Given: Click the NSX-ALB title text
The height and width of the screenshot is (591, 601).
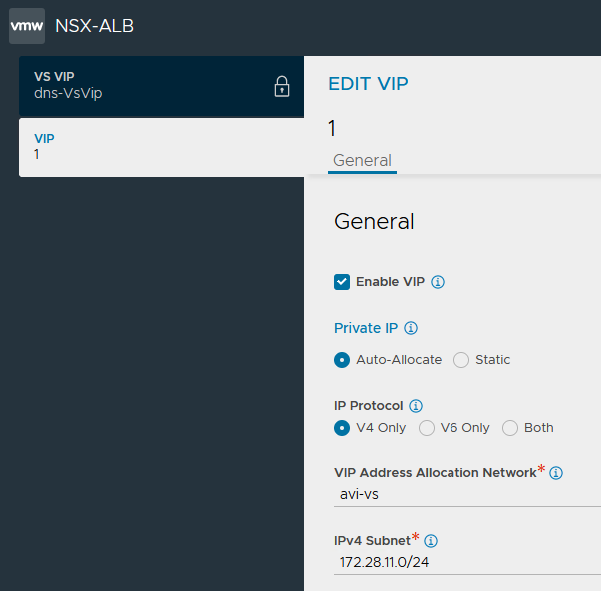Looking at the screenshot, I should (95, 26).
